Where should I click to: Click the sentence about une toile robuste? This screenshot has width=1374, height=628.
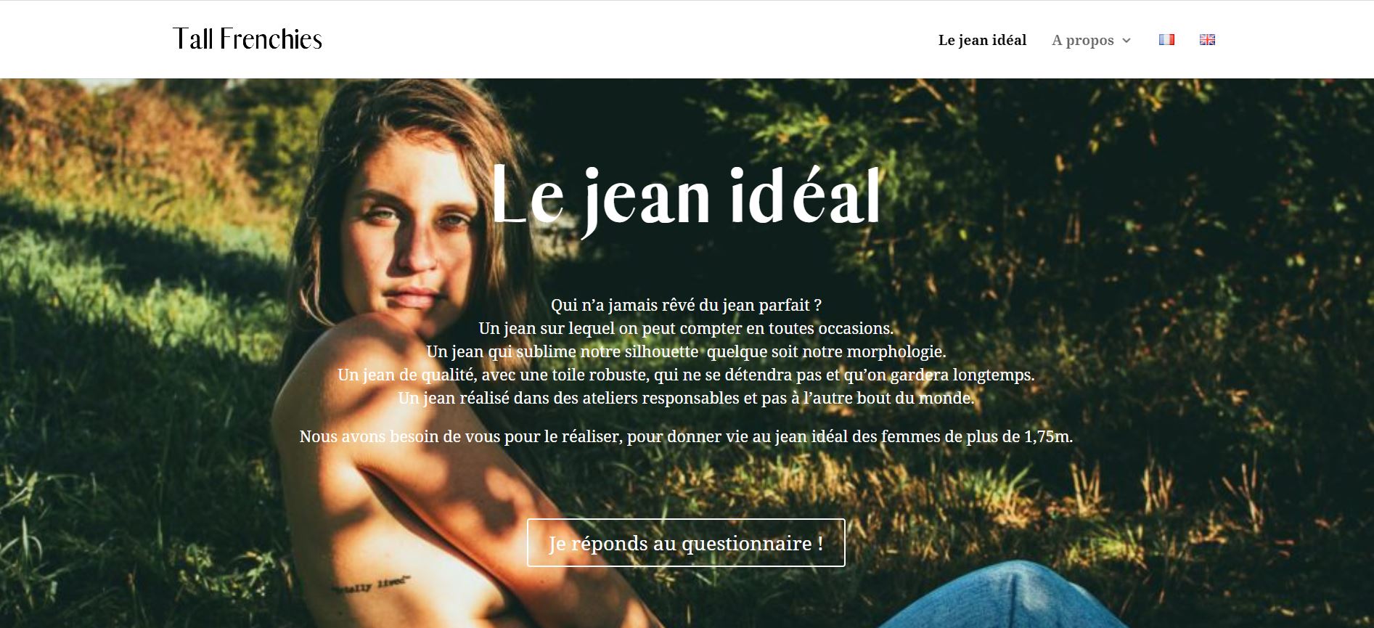(x=686, y=375)
